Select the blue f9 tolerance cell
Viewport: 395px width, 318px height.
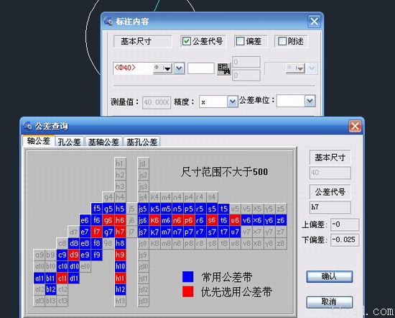tap(97, 255)
